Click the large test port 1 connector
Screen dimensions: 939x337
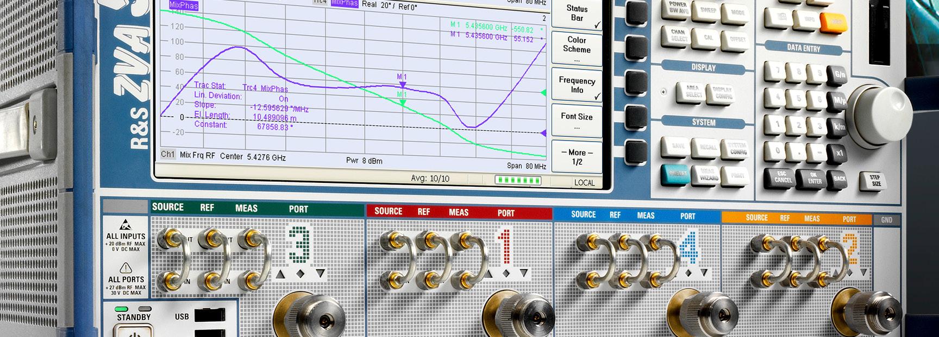518,316
